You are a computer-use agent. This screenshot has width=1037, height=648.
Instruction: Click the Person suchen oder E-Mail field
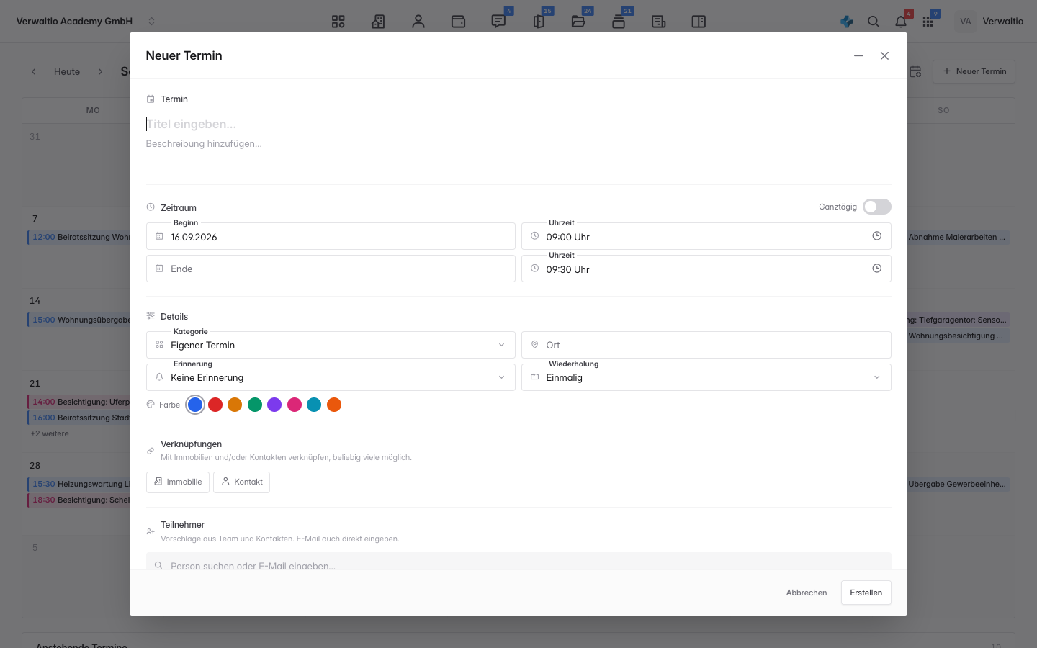[518, 562]
